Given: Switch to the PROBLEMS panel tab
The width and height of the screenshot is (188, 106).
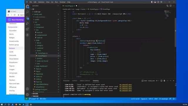Looking at the screenshot, I should point(66,81).
